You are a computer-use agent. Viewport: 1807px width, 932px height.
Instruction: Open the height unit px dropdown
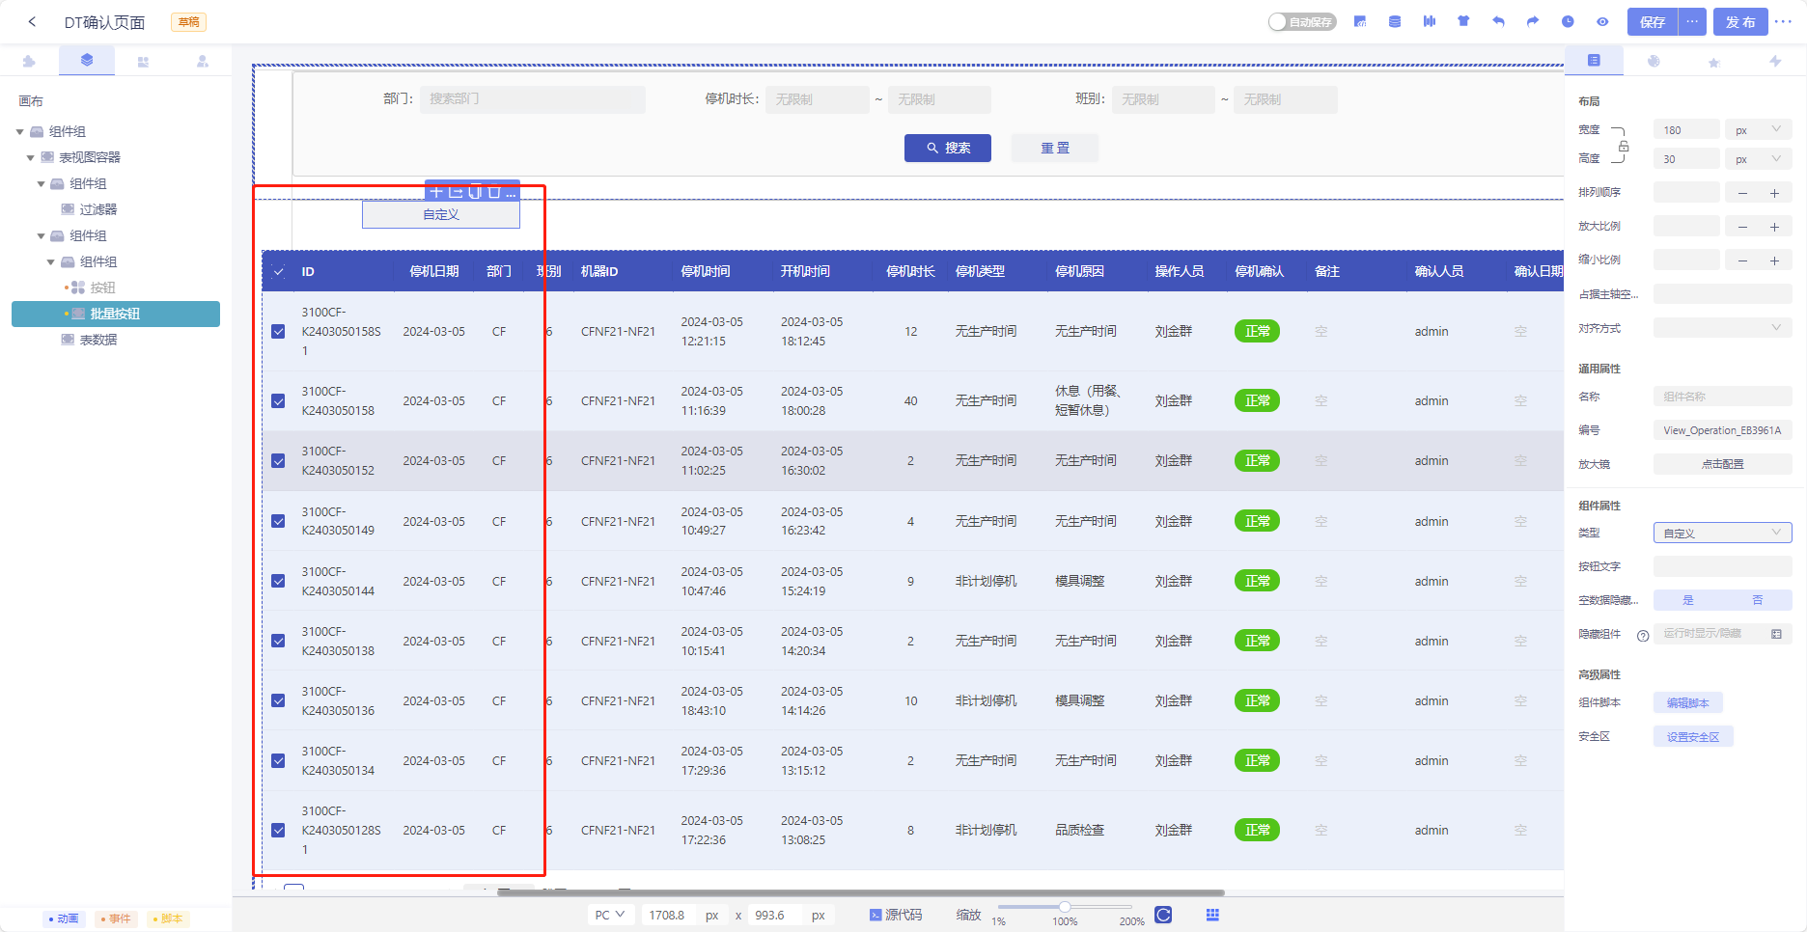(x=1759, y=158)
